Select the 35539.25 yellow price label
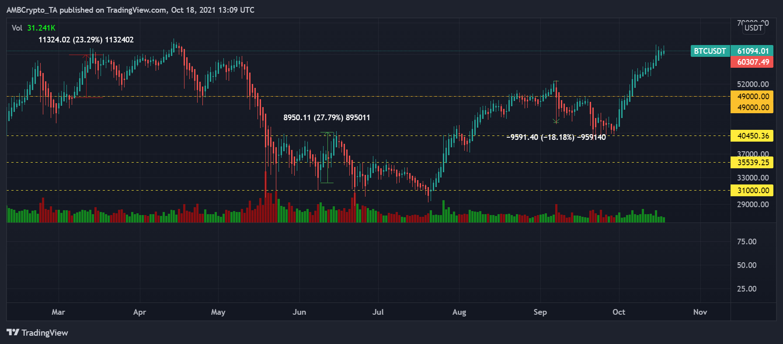 753,163
